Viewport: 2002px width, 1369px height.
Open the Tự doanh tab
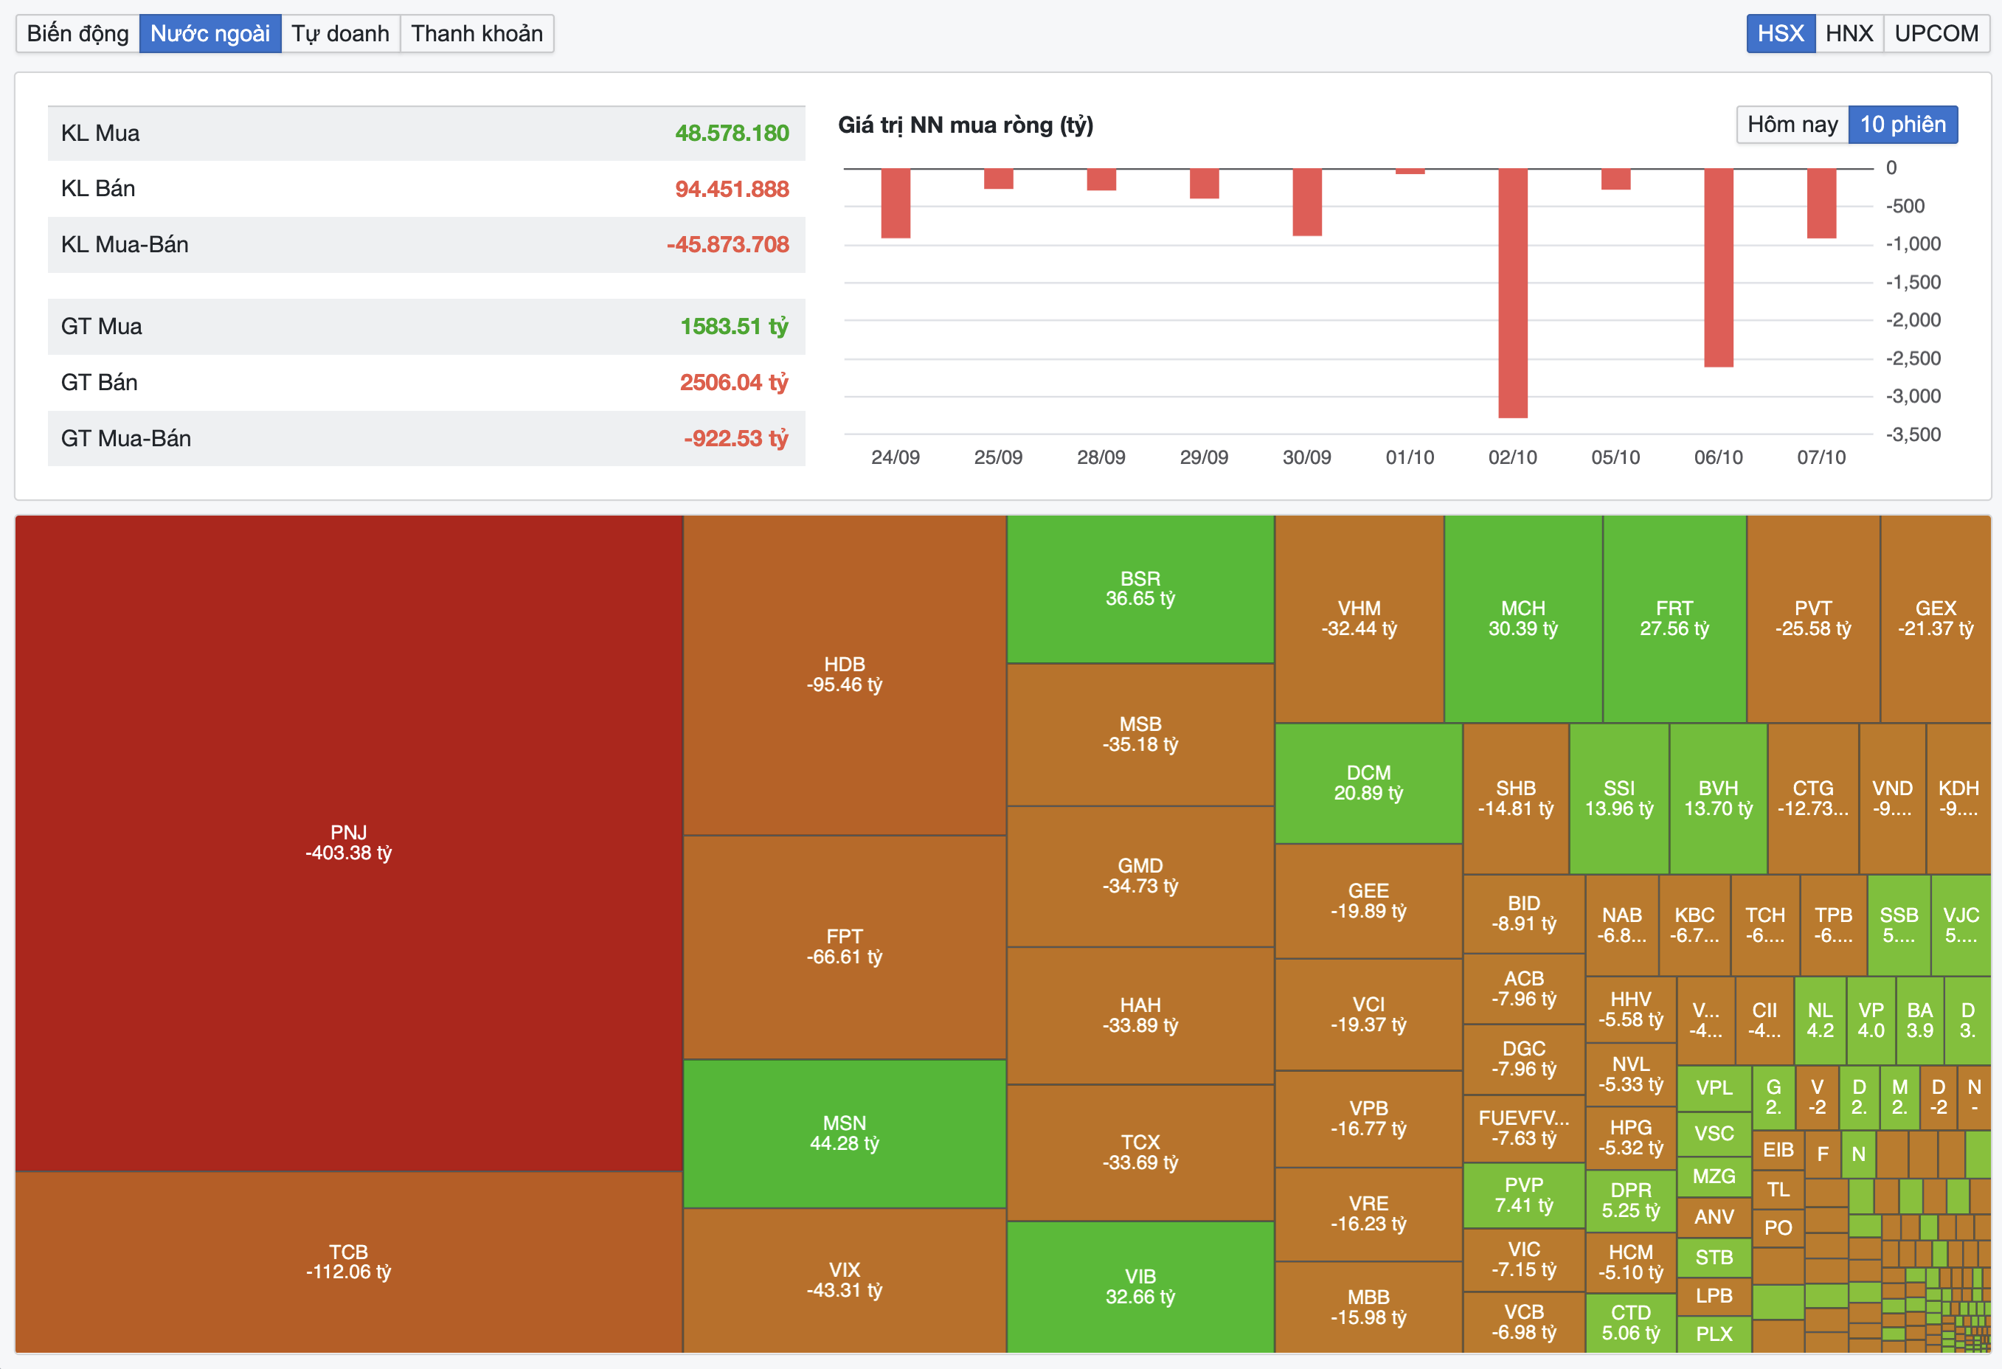(x=340, y=34)
